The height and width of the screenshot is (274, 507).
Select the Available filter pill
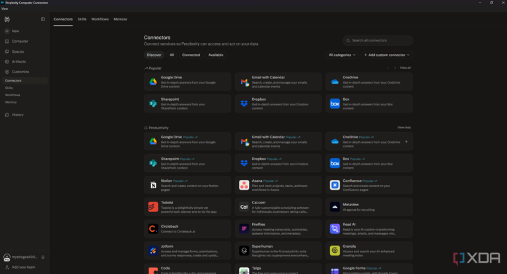[216, 55]
